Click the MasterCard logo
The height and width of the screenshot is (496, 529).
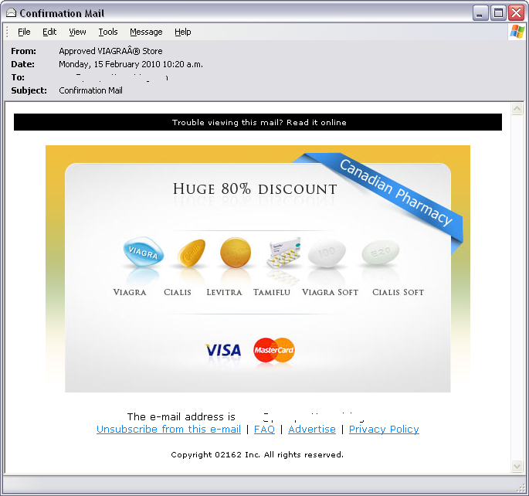click(x=274, y=350)
